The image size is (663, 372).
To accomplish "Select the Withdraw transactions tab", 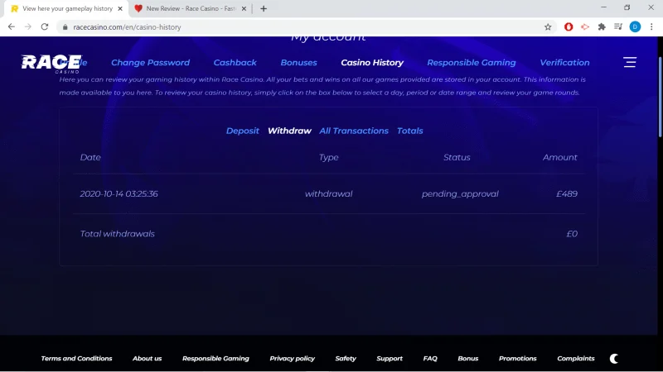I will coord(289,131).
